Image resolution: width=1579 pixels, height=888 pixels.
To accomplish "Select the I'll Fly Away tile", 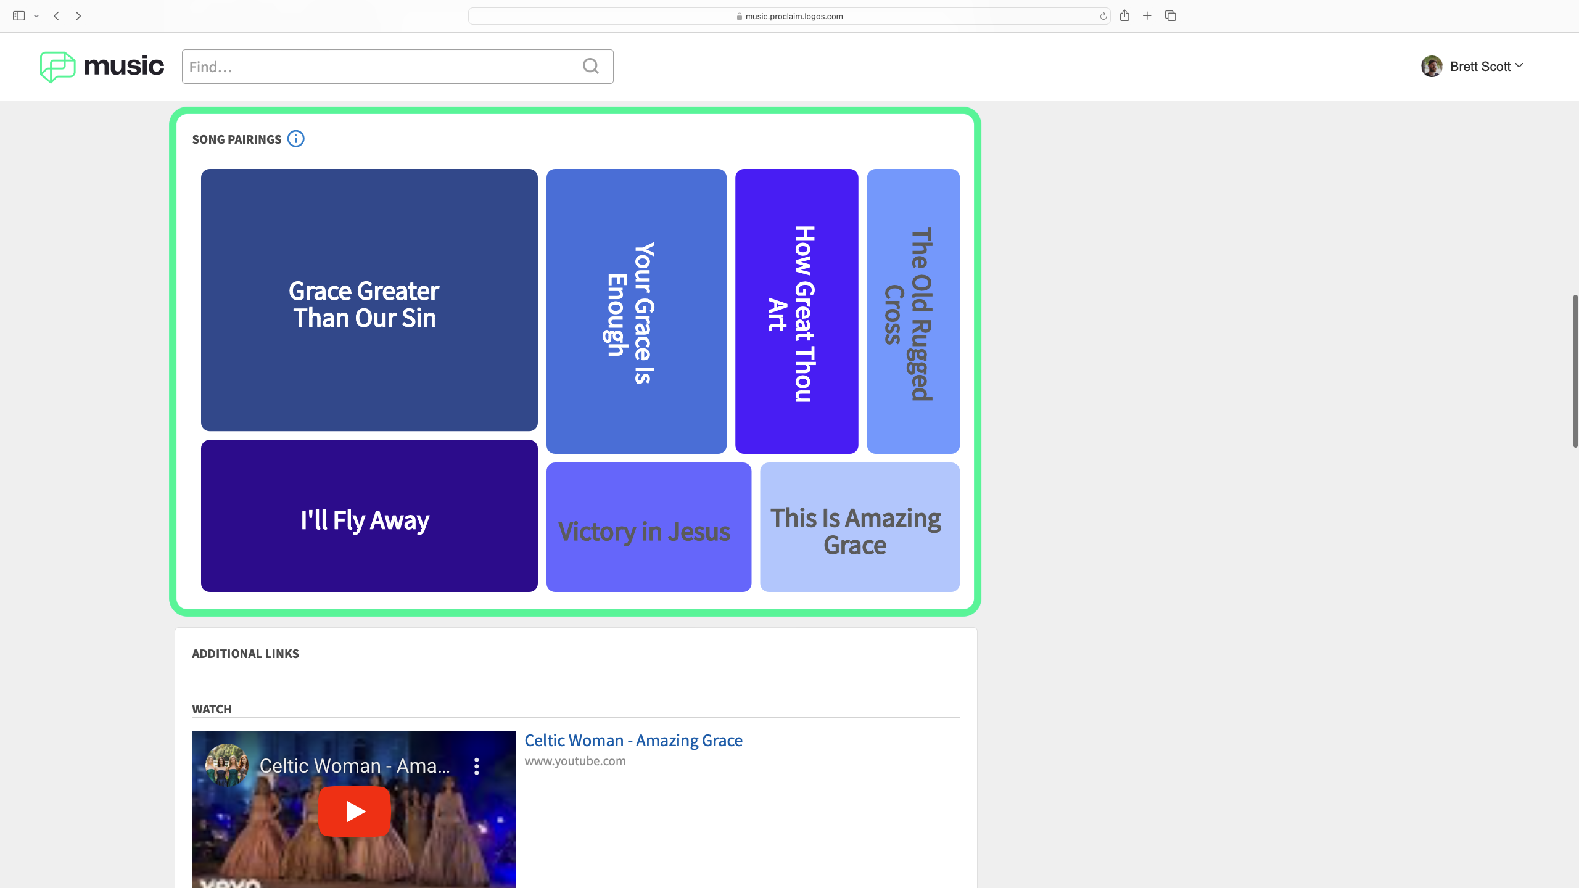I will point(369,516).
